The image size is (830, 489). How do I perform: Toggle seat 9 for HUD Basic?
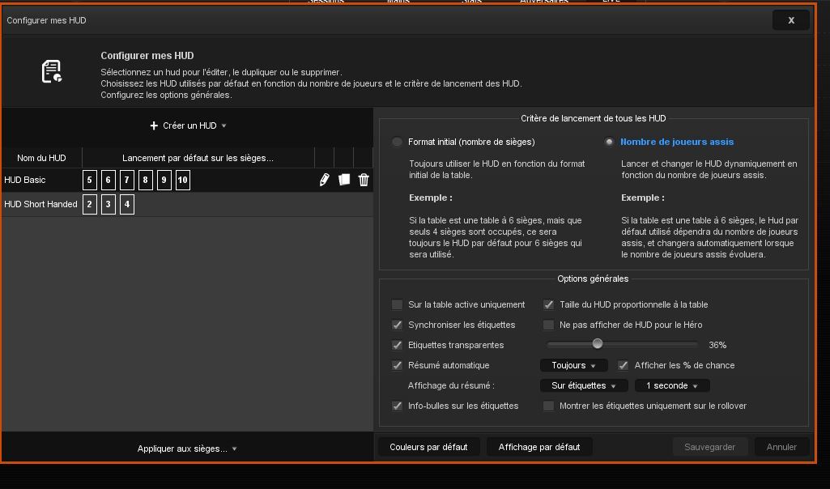[164, 180]
